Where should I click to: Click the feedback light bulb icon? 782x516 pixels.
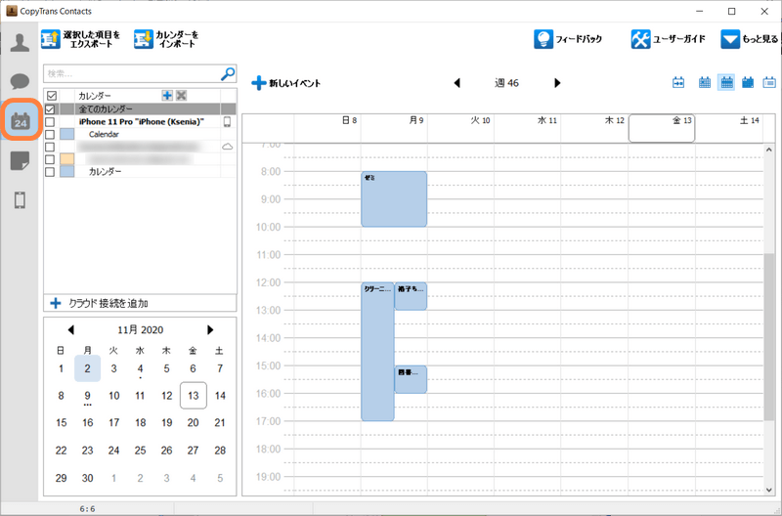pyautogui.click(x=543, y=39)
